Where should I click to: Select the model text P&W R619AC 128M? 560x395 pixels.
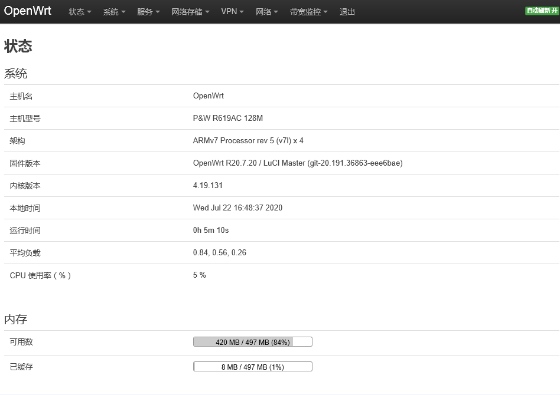pos(228,118)
